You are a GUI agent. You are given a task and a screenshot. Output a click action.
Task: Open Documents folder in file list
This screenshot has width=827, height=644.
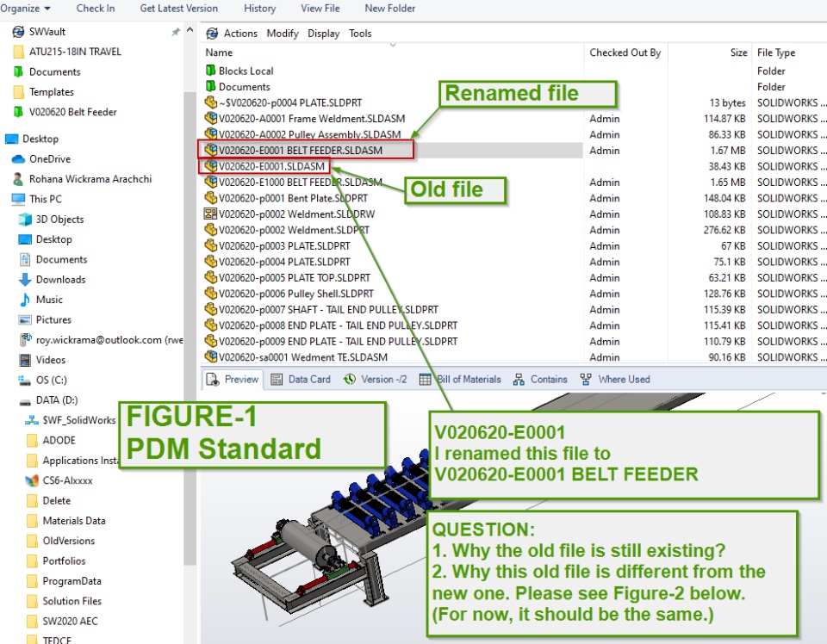238,86
